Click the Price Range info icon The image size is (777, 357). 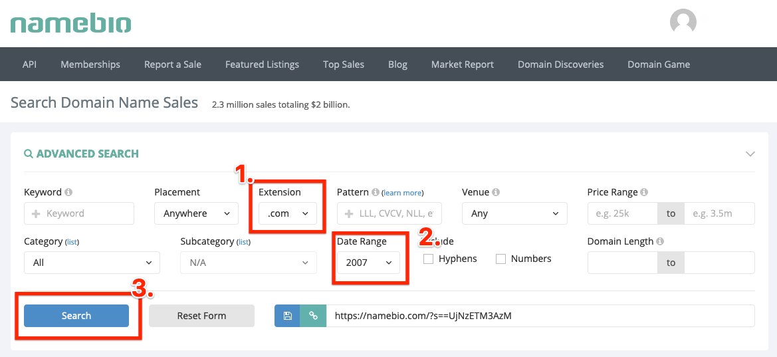click(643, 192)
